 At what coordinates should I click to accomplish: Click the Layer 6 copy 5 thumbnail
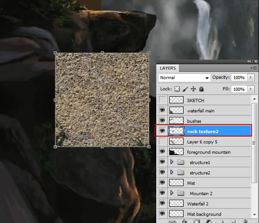176,141
